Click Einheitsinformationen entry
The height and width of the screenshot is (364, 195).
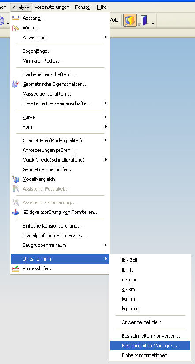point(150,355)
